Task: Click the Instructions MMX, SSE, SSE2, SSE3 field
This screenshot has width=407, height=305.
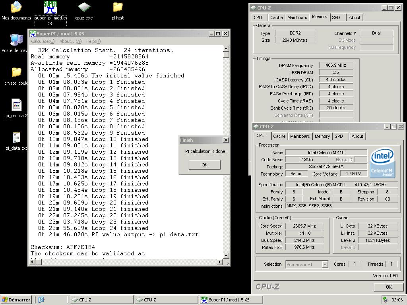Action: (341, 206)
